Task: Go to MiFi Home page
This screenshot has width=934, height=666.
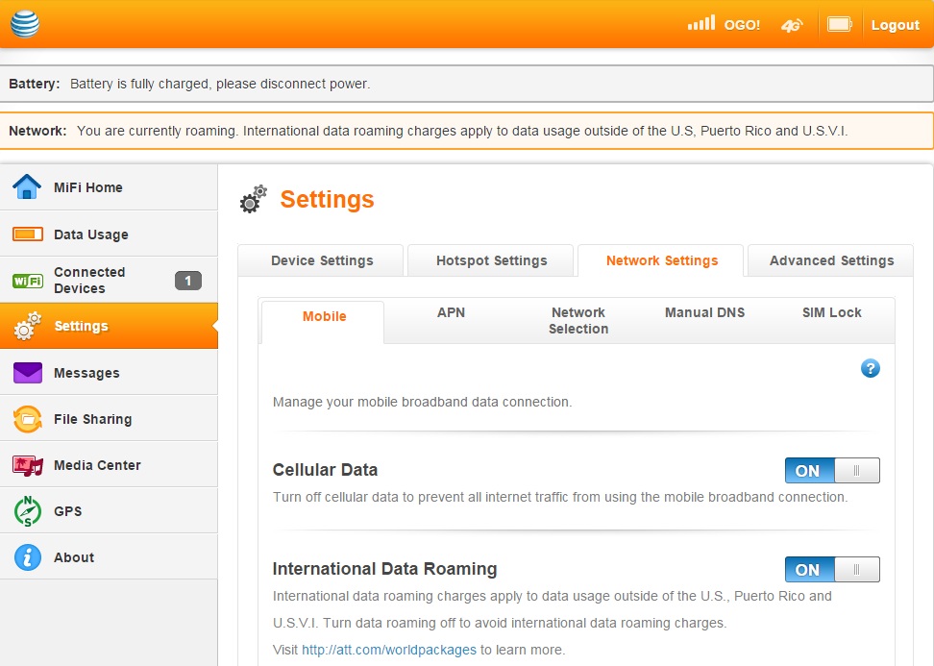Action: pos(109,187)
